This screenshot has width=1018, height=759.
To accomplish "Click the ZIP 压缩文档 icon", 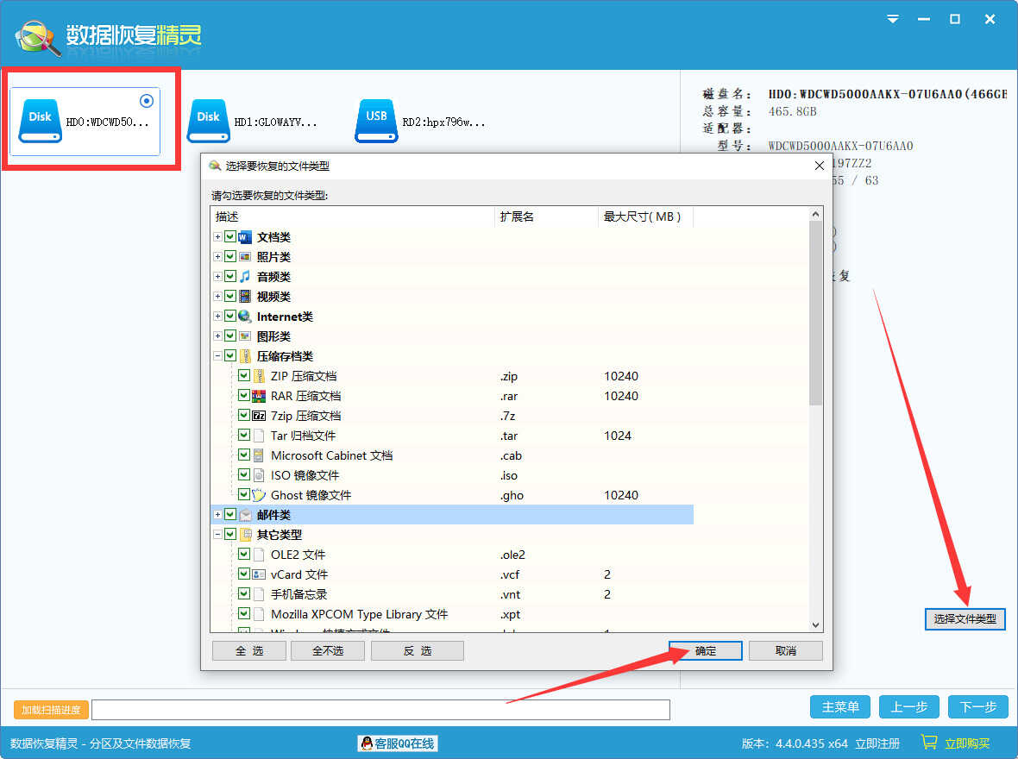I will coord(259,376).
